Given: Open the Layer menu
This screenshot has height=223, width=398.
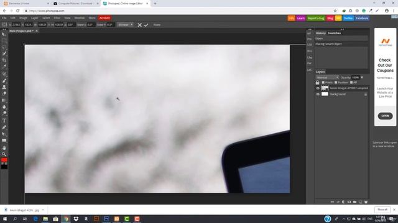Looking at the screenshot, I should click(35, 18).
